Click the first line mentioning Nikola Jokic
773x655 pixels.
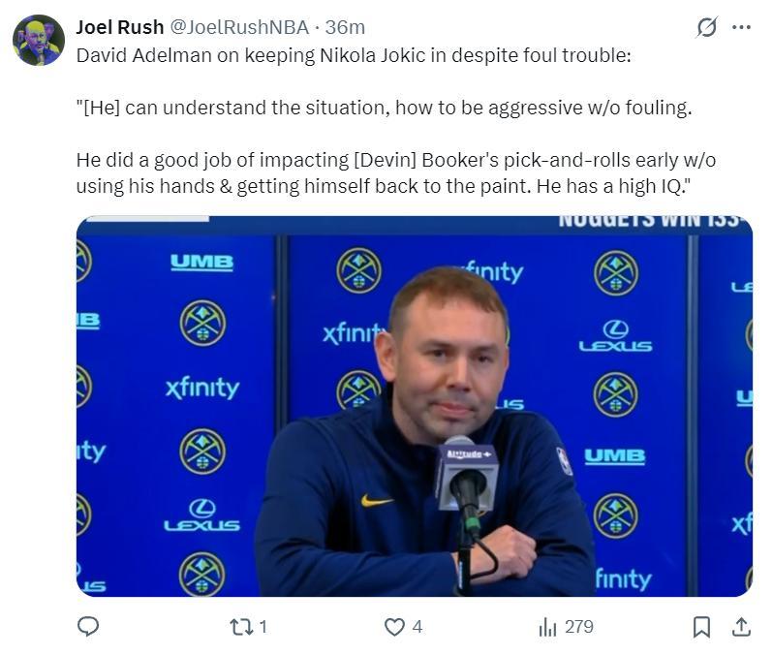(x=353, y=55)
